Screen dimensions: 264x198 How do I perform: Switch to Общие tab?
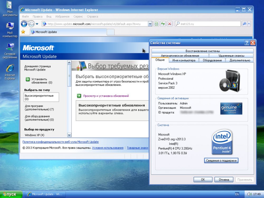coord(160,60)
